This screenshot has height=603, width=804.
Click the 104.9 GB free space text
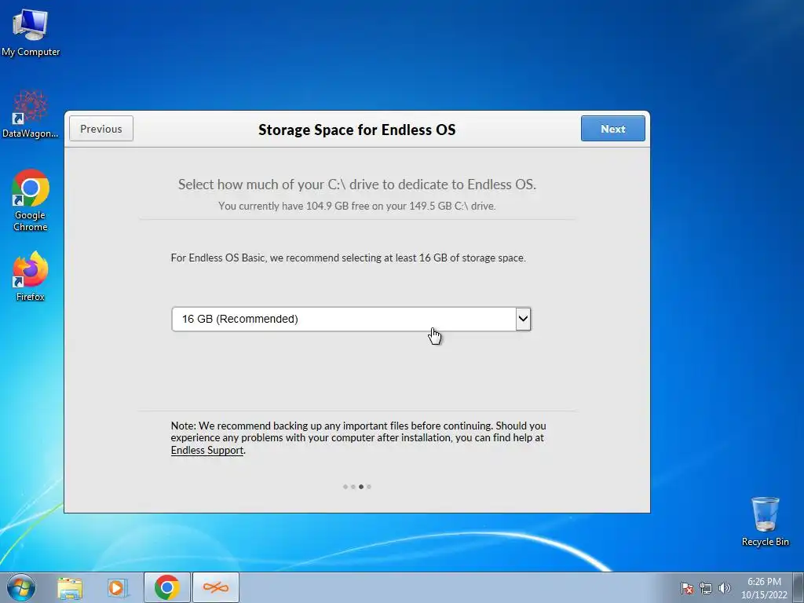(357, 206)
